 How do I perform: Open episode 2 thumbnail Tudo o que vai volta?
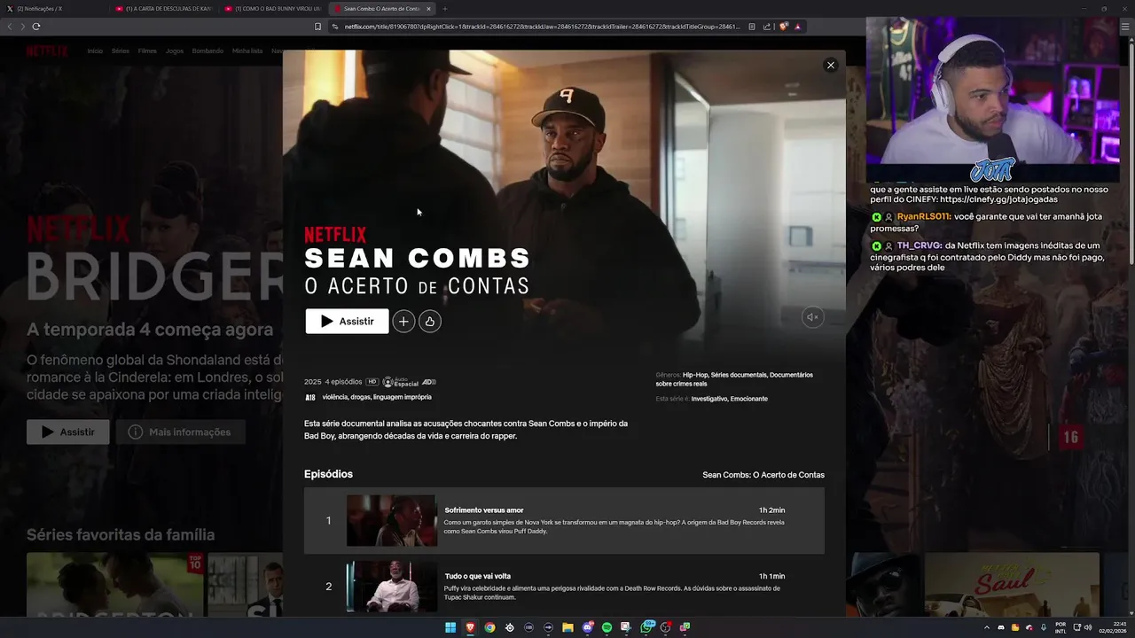tap(391, 586)
